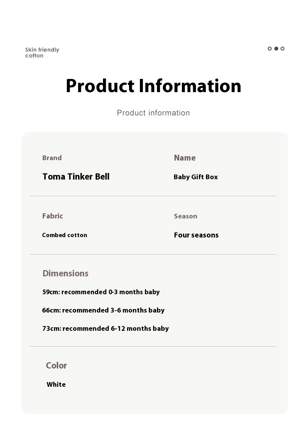Viewport: 307px width, 447px height.
Task: Choose the 73cm 6-12 months size line
Action: [x=105, y=329]
